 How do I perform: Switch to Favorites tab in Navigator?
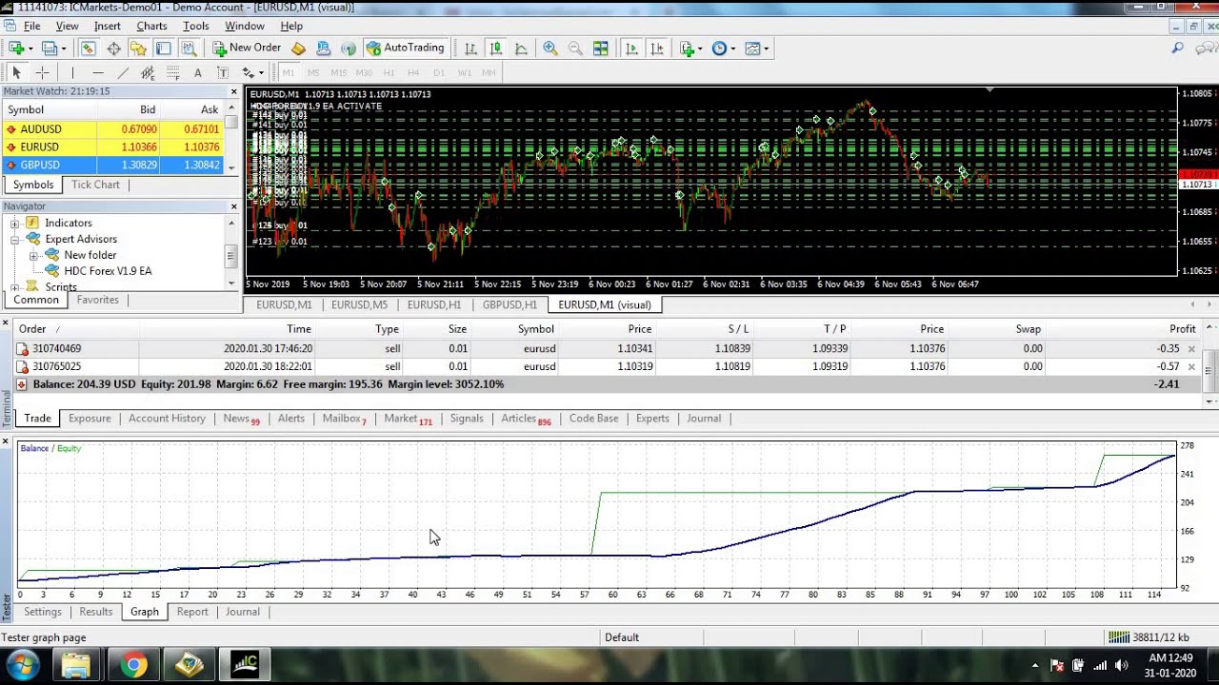pyautogui.click(x=97, y=300)
